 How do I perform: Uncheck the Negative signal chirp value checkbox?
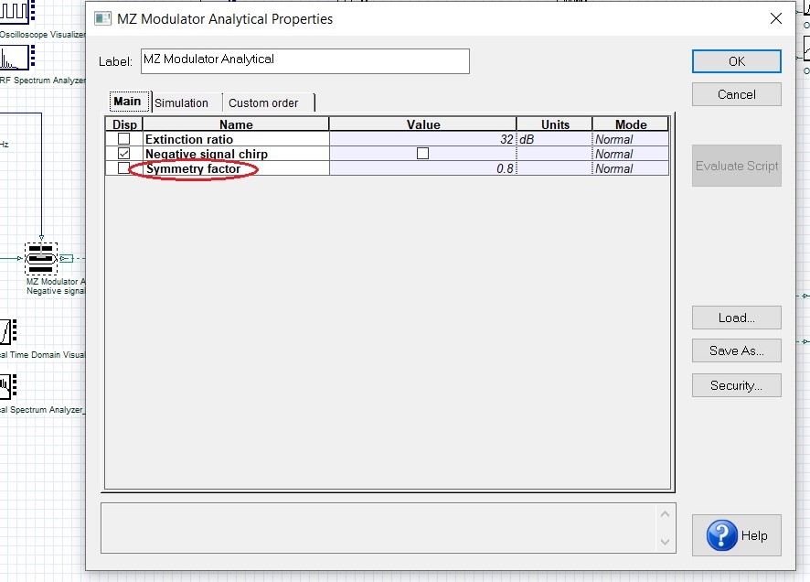[x=422, y=153]
